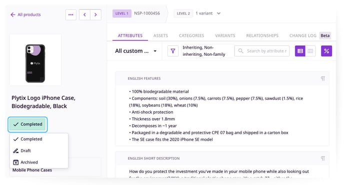Toggle the green Completed status dropdown button
Screen dimensions: 344x185
coord(27,124)
